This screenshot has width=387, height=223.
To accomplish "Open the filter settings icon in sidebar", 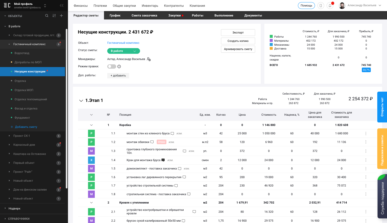I will [x=54, y=16].
